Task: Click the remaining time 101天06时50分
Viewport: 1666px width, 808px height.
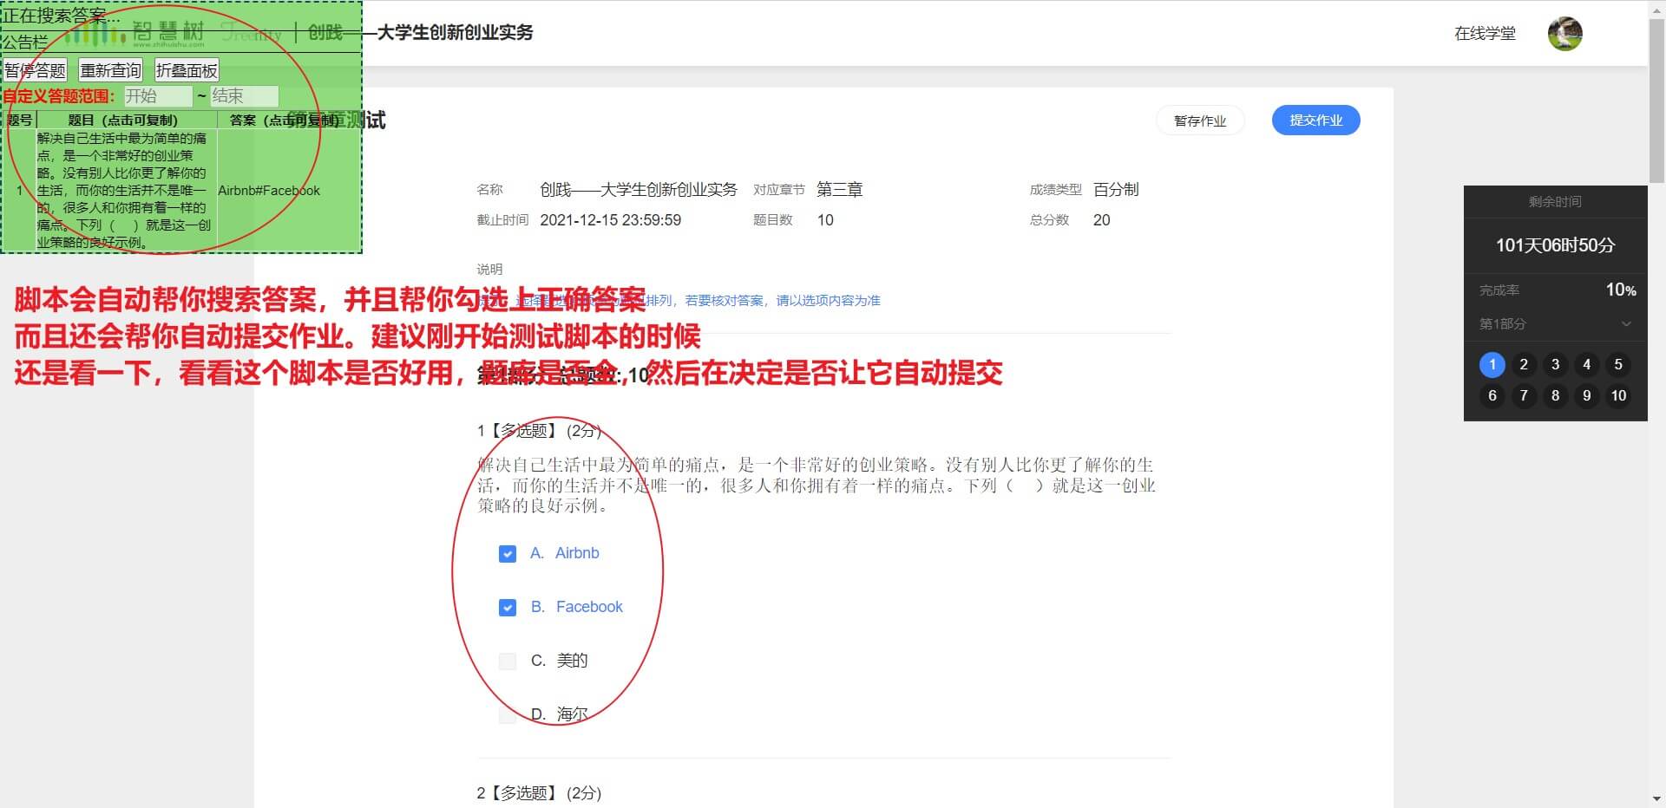Action: [x=1555, y=245]
